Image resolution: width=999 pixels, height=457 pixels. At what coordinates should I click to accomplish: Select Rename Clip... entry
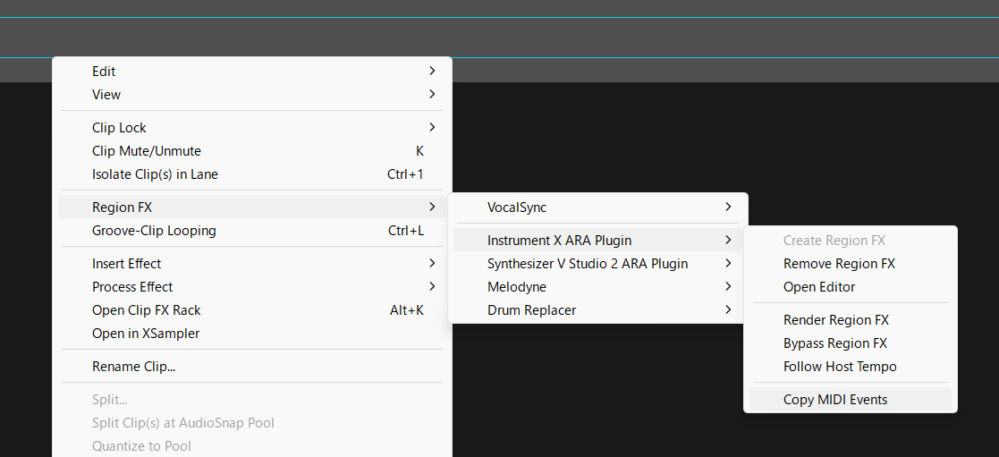pos(252,367)
